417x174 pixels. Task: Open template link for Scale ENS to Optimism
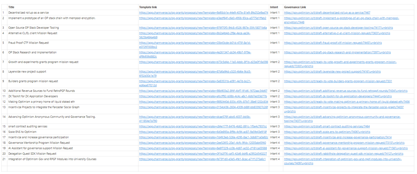203,132
